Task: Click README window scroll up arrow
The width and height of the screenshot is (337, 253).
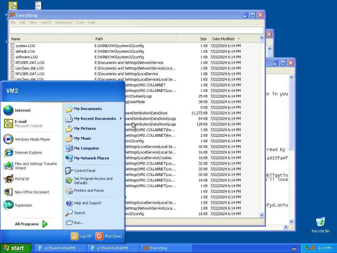Action: (292, 77)
